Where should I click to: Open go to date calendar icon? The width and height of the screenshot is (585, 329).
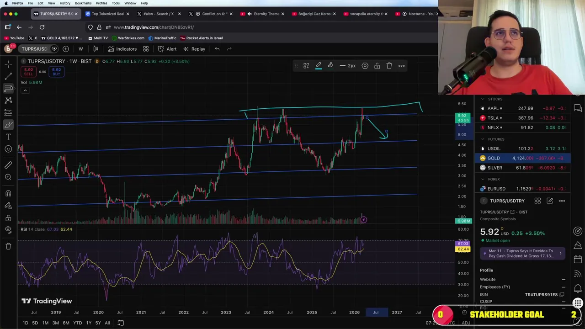point(121,323)
